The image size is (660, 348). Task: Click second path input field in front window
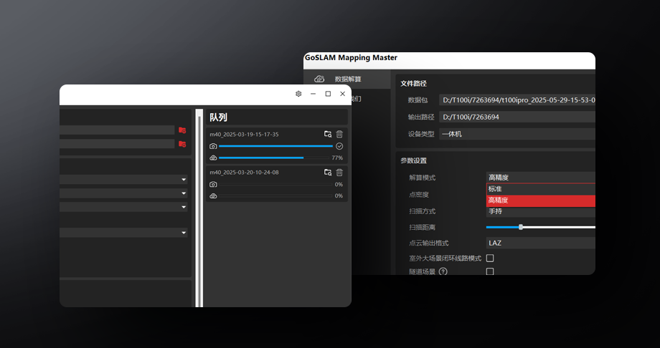pyautogui.click(x=117, y=144)
